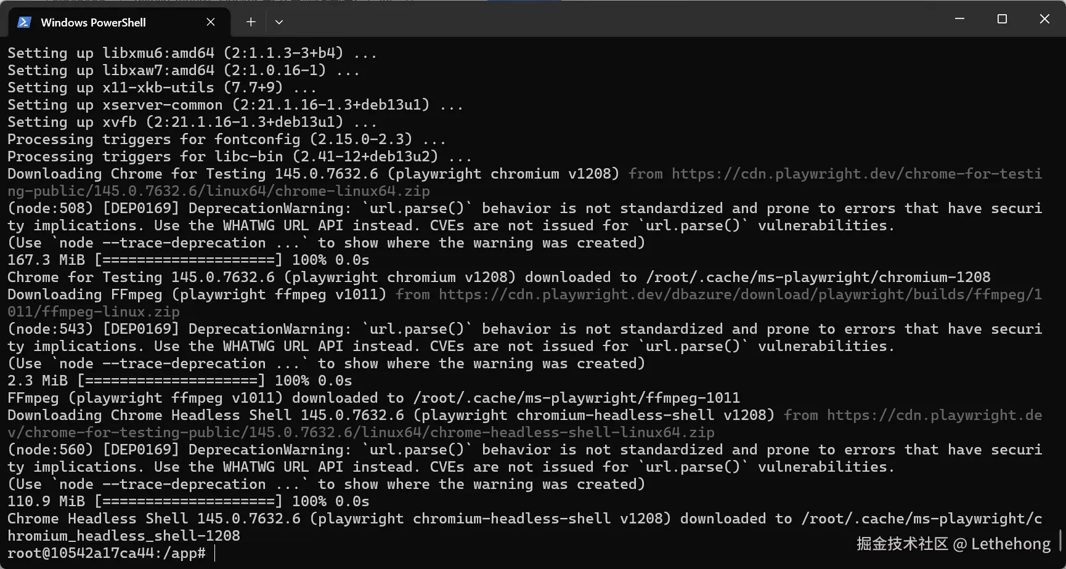This screenshot has height=569, width=1066.
Task: Minimize the terminal window
Action: (959, 19)
